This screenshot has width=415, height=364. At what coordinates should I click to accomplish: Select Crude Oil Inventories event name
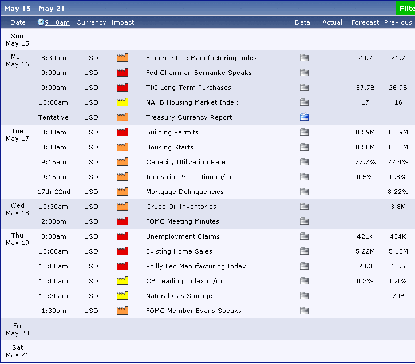coord(181,207)
